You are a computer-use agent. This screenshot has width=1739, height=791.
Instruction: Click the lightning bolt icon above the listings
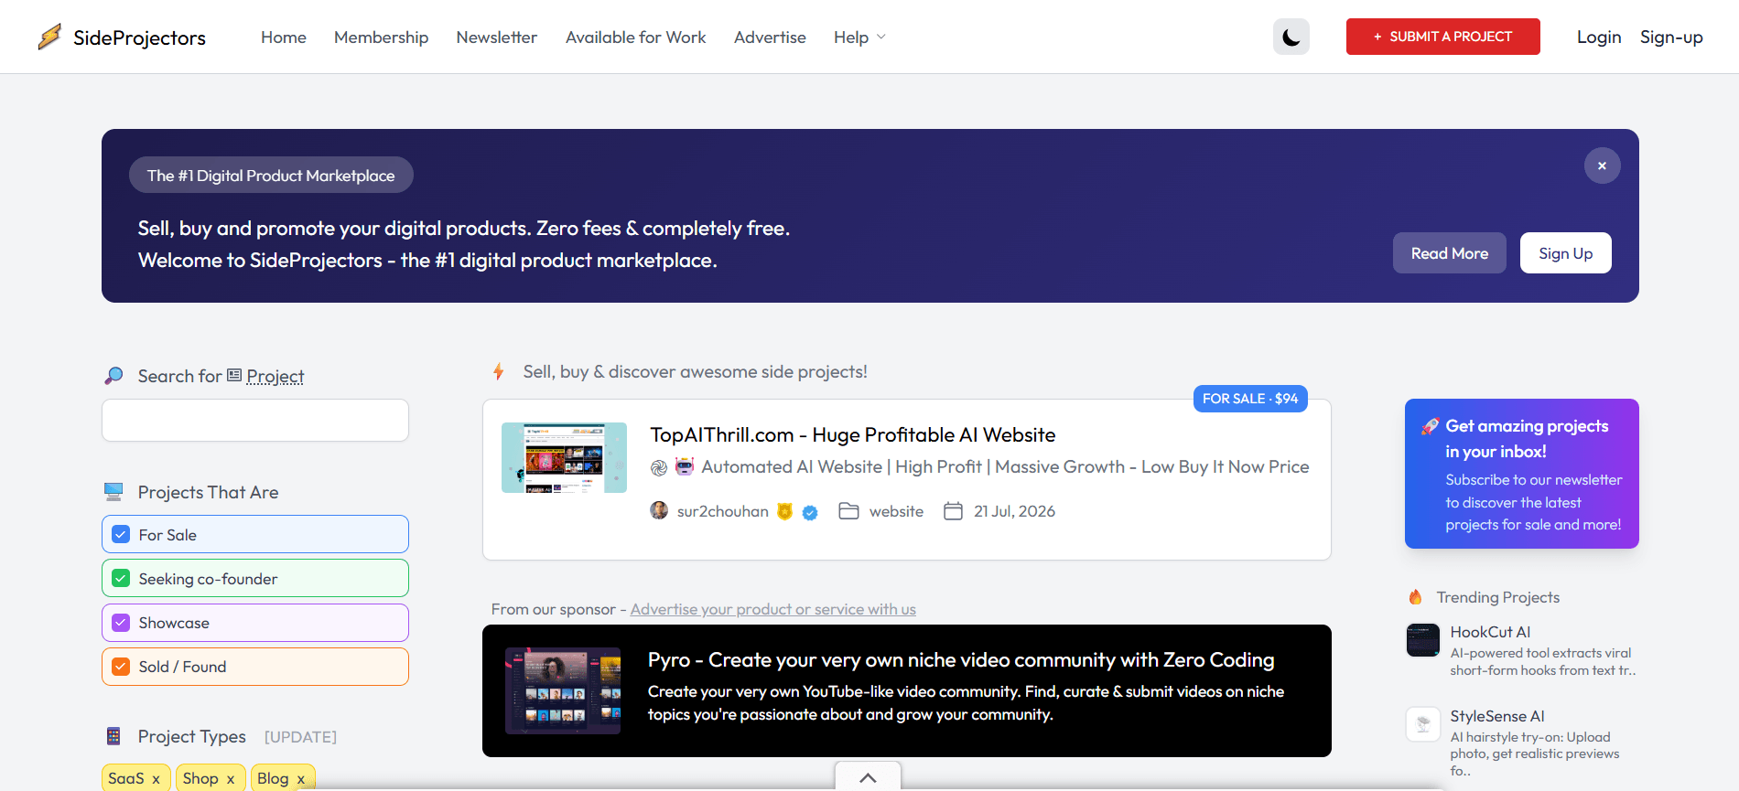[x=499, y=371]
